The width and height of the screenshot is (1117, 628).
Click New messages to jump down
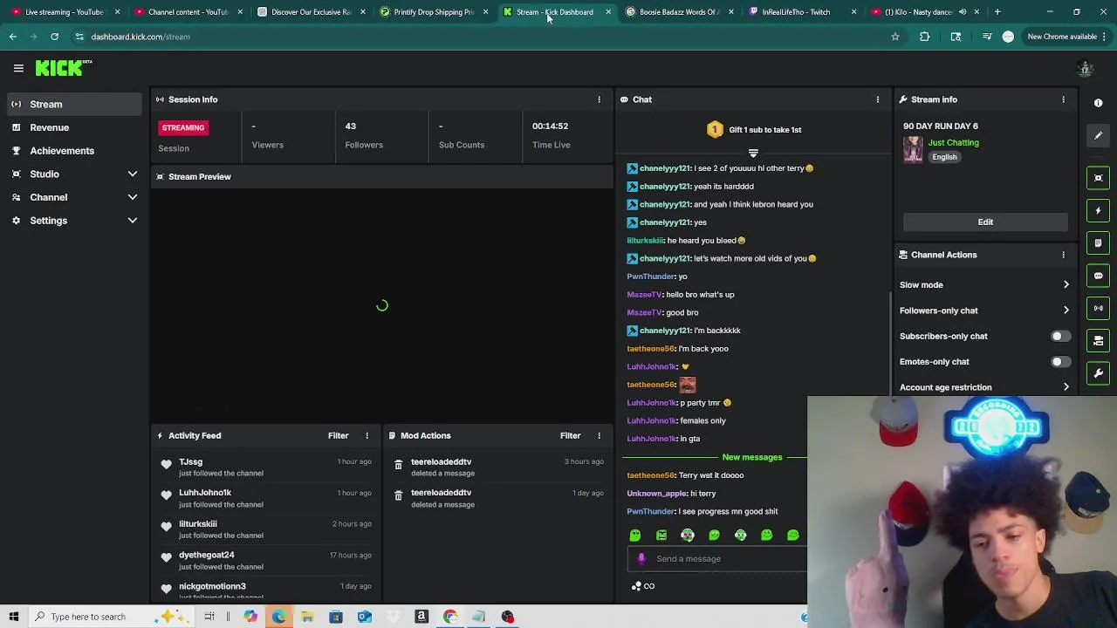coord(752,457)
